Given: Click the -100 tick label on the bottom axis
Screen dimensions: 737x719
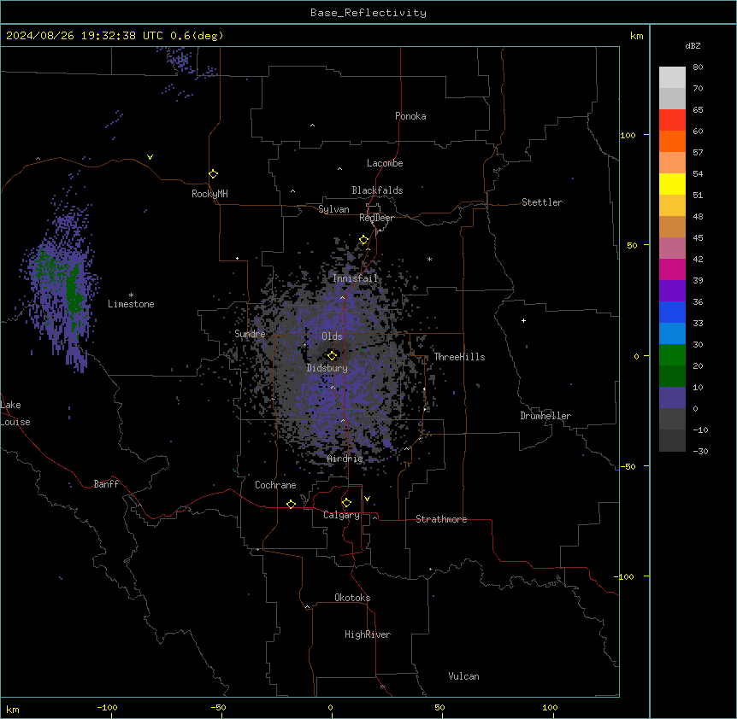Looking at the screenshot, I should click(107, 707).
